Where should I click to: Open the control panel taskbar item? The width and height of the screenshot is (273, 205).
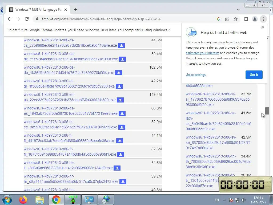(89, 200)
